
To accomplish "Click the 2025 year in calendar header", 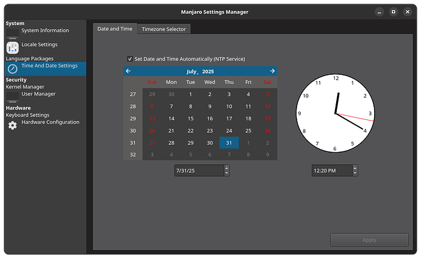I will tap(208, 71).
